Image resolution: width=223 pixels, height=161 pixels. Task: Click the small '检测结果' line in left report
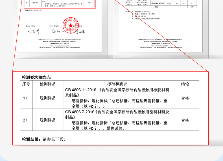click(34, 10)
